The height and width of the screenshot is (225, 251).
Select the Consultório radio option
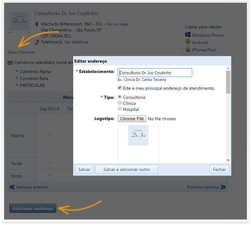coord(120,97)
